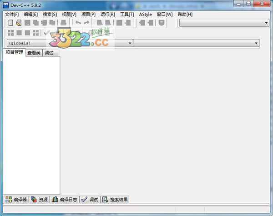273x216 pixels.
Task: Click the Go to line toolbar icon
Action: [x=128, y=23]
